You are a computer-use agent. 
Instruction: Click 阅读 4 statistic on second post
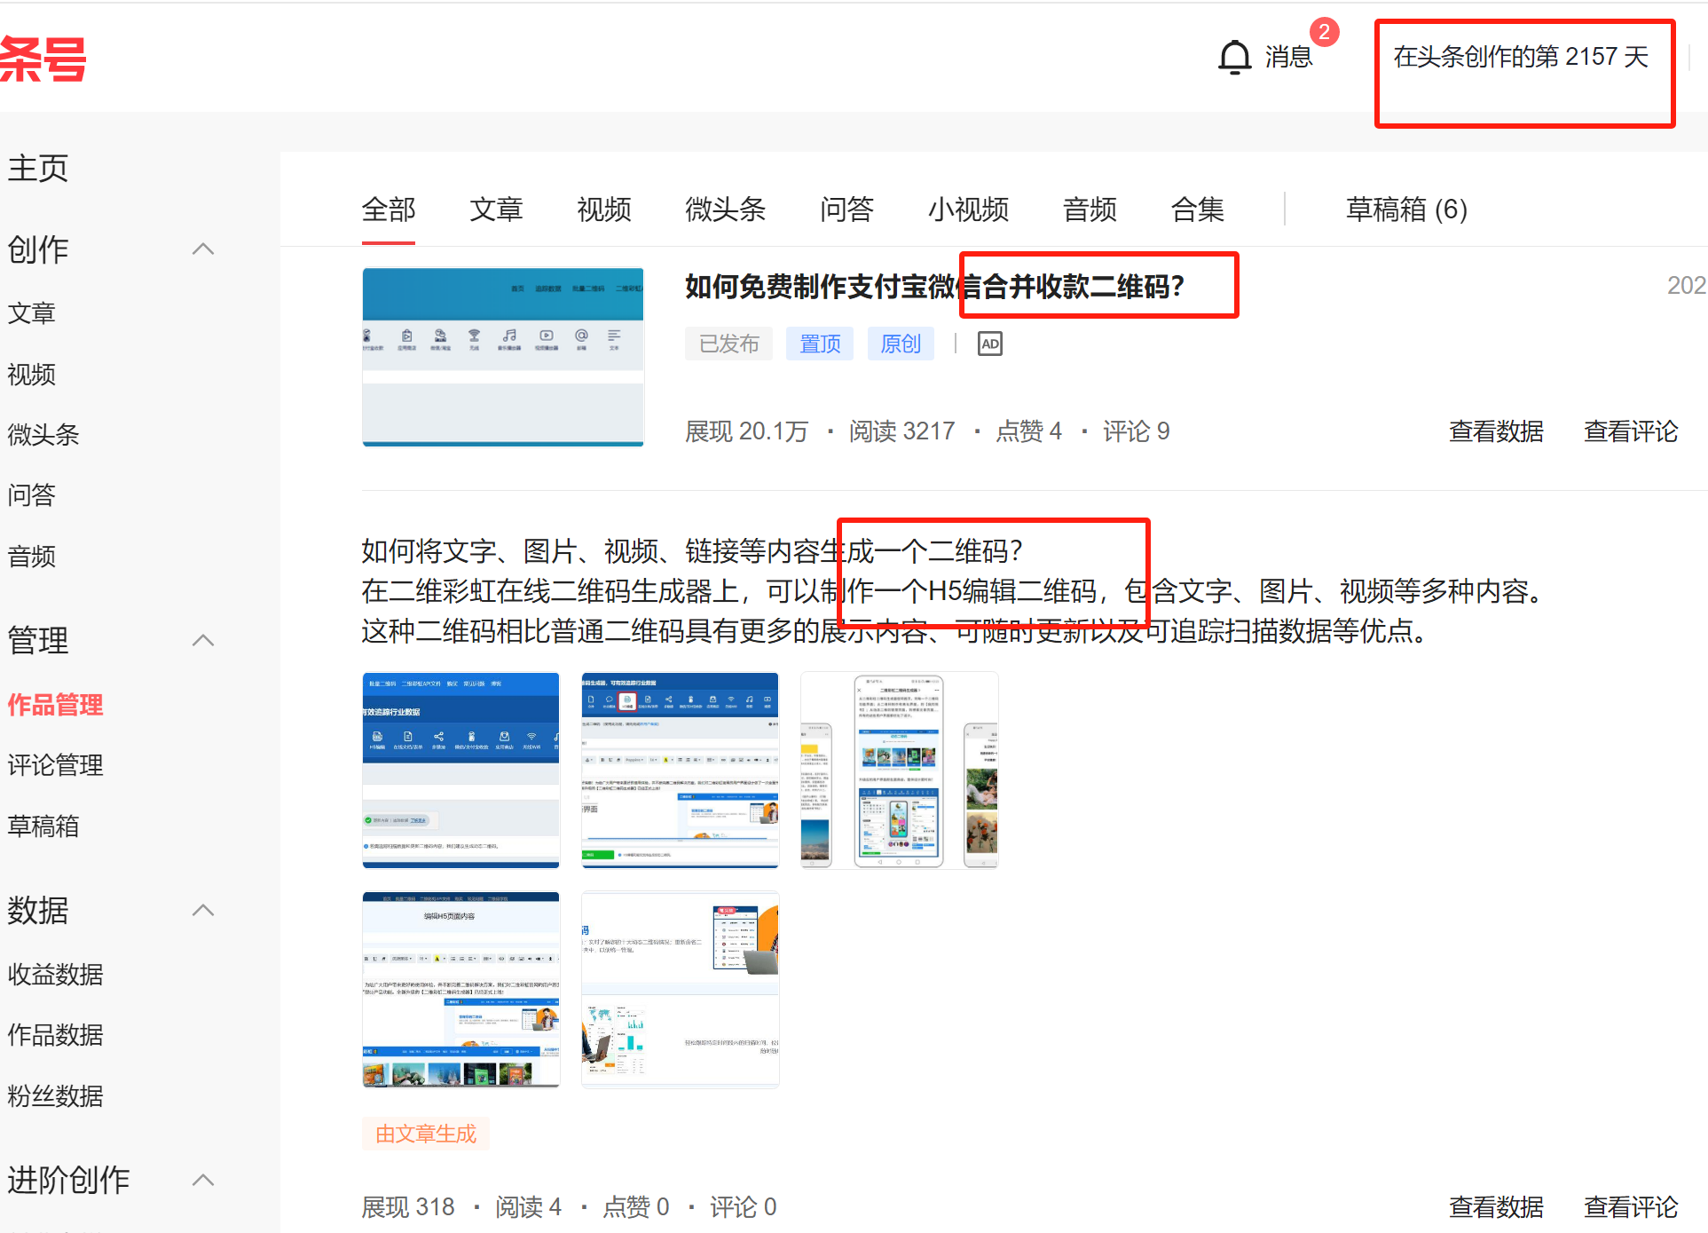pos(528,1207)
